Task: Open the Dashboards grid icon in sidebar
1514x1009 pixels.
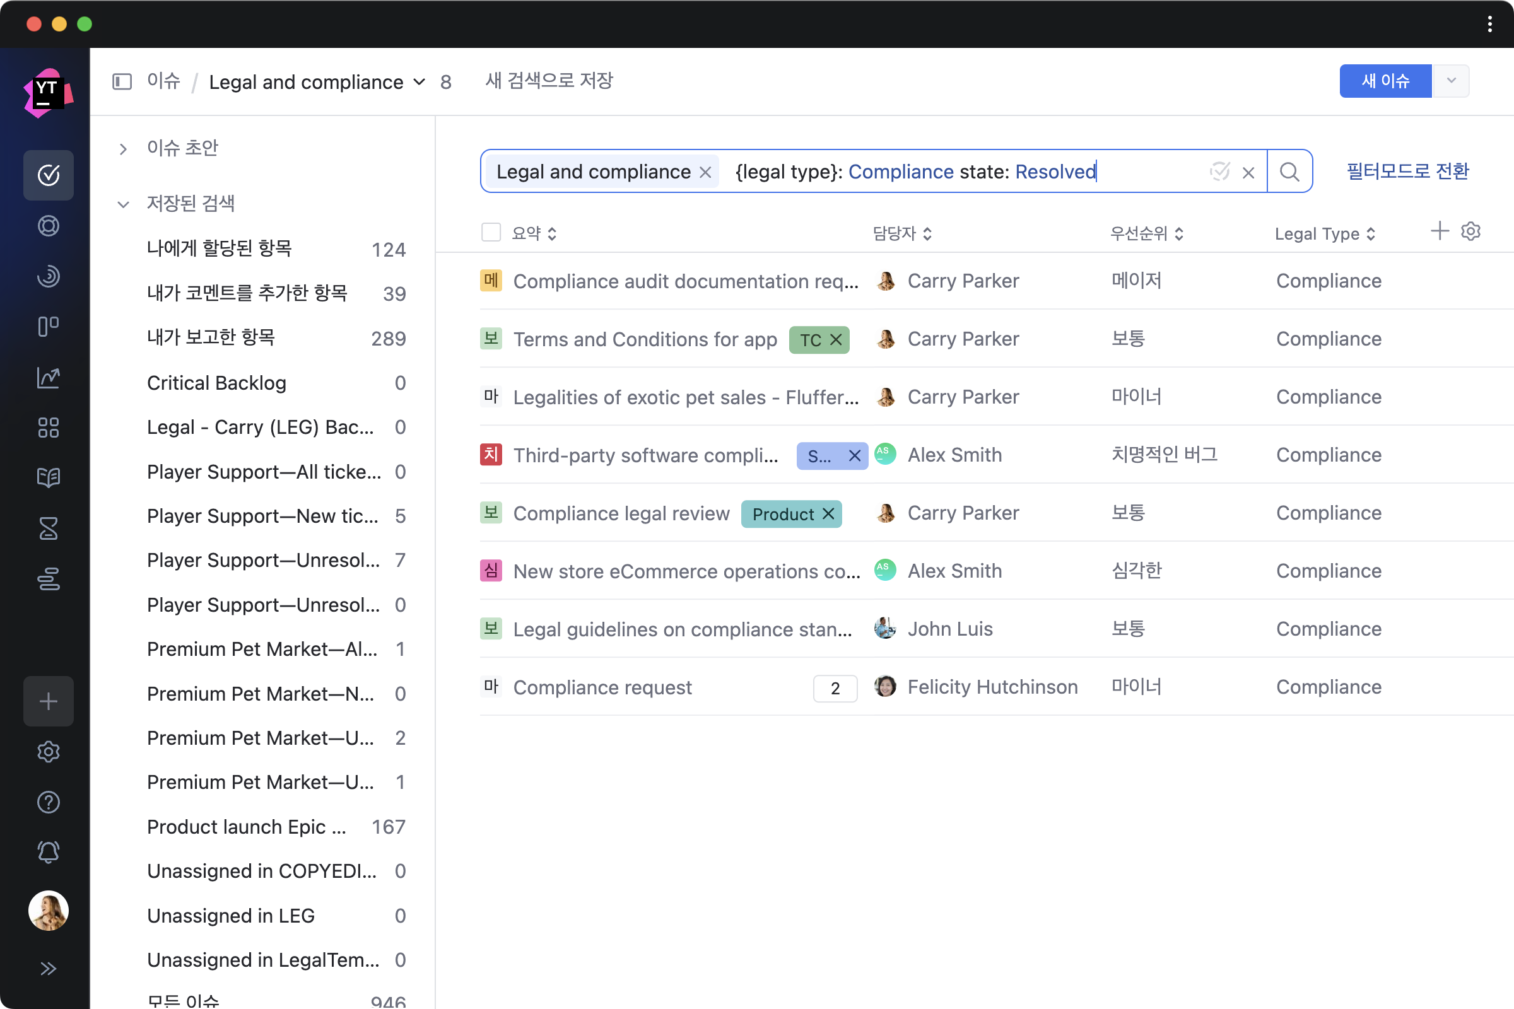Action: tap(49, 428)
